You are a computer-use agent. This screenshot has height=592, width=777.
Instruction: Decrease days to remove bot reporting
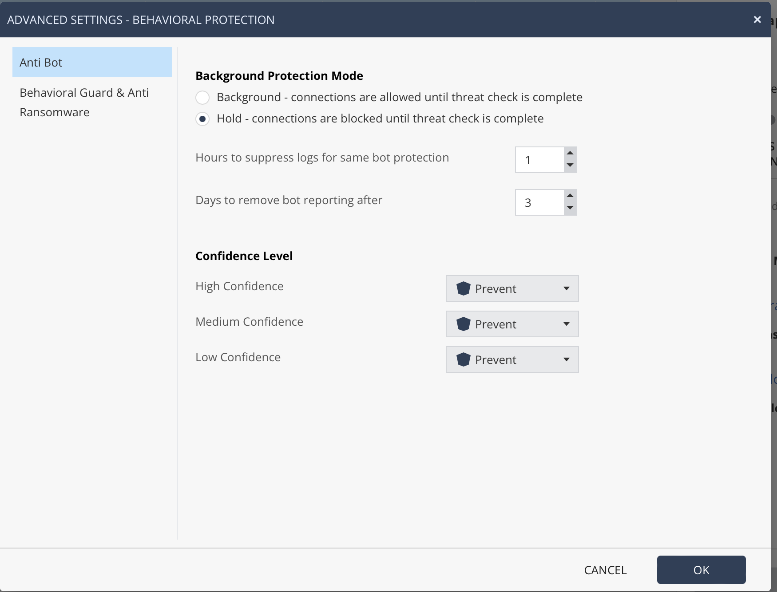tap(570, 208)
